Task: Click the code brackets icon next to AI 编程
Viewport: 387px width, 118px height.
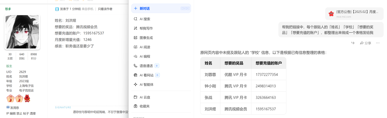Action: point(135,56)
